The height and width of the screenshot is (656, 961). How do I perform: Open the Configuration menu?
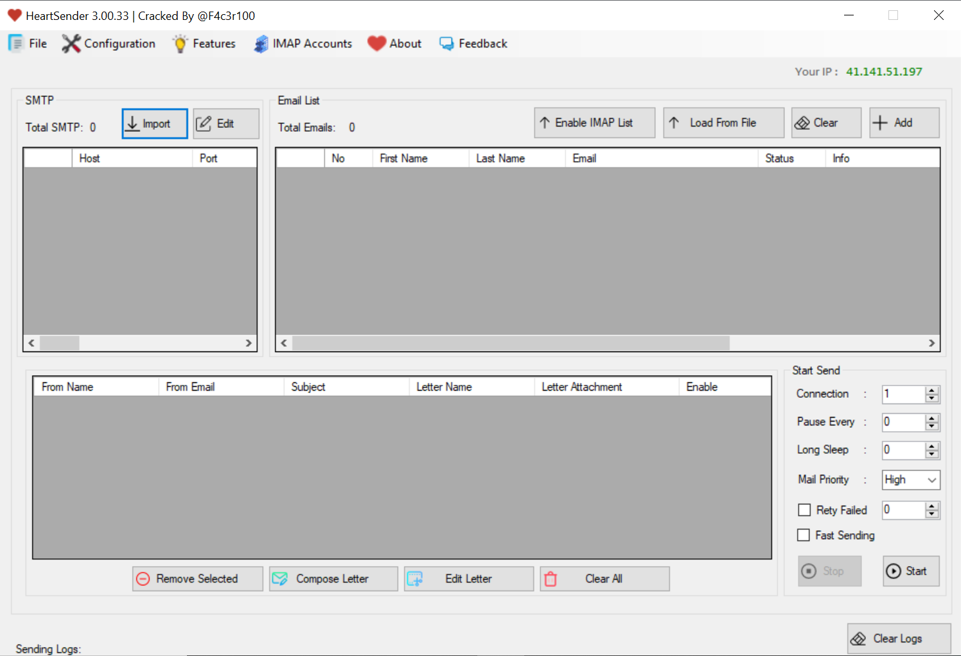tap(109, 44)
